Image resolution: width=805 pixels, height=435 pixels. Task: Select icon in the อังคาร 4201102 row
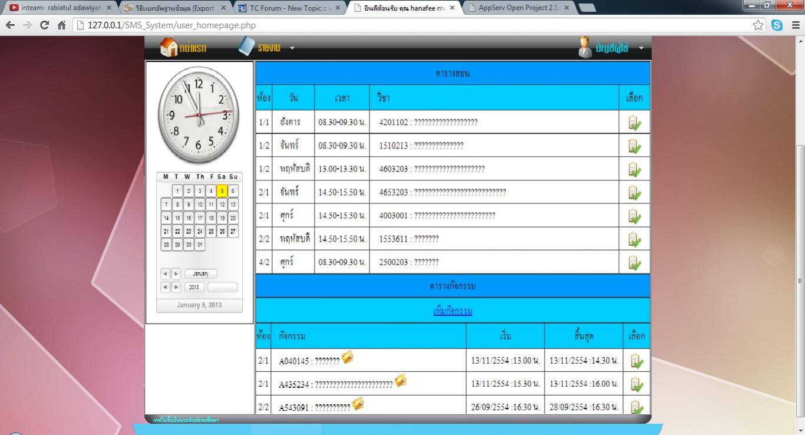(x=634, y=123)
